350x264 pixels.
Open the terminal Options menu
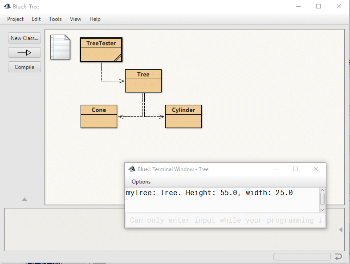(141, 181)
